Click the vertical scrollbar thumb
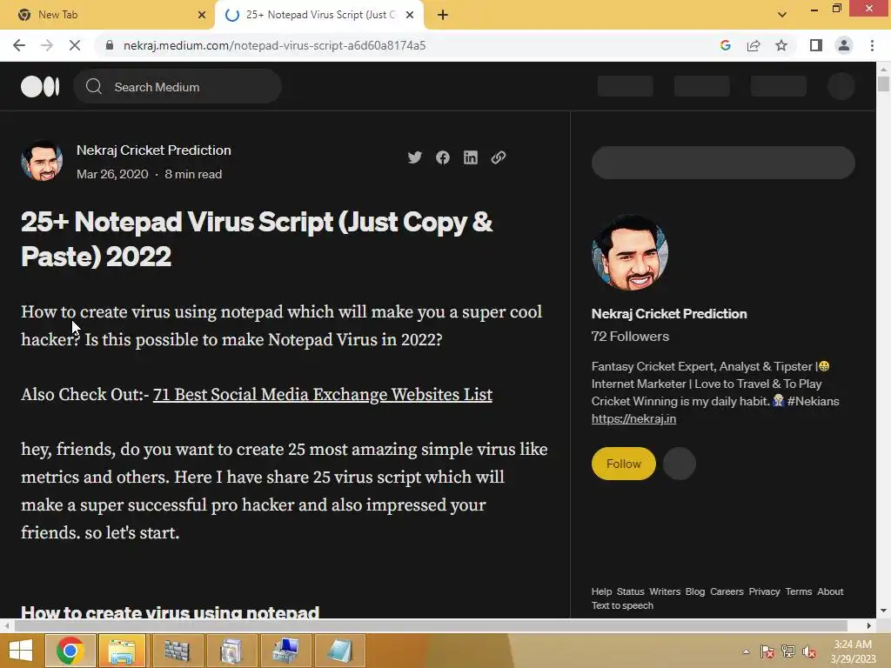 point(883,84)
